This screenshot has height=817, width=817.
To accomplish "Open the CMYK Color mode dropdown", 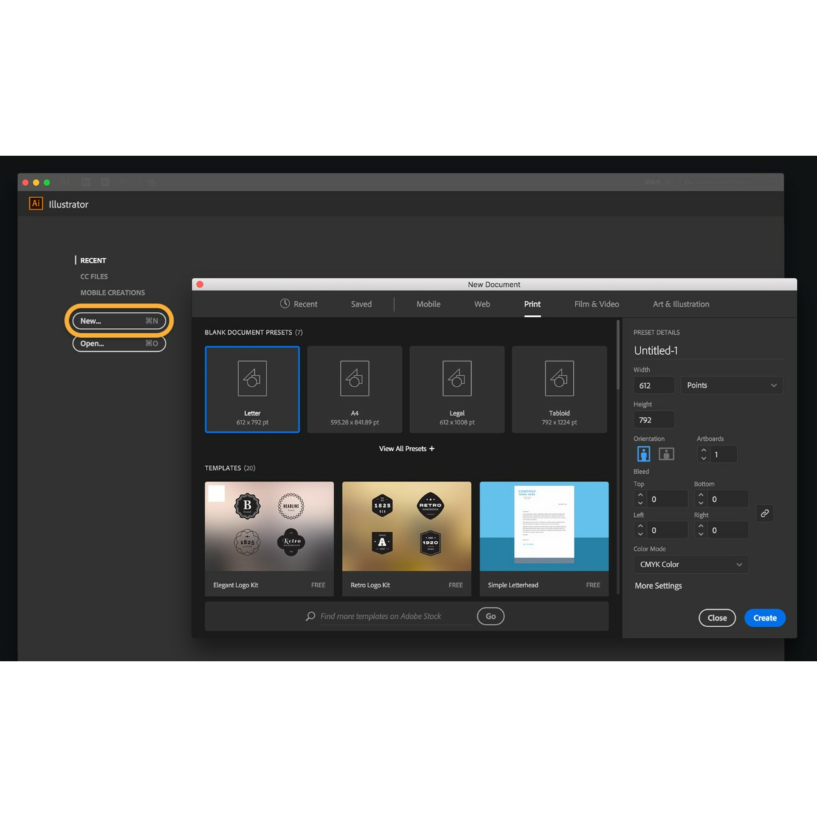I will pos(691,564).
